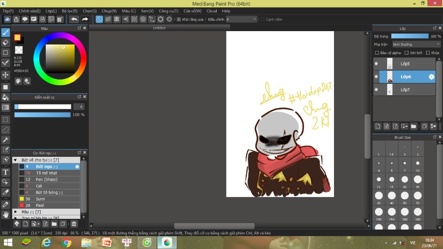
Task: Open settings gear for Bút ngu brush
Action: tap(77, 166)
